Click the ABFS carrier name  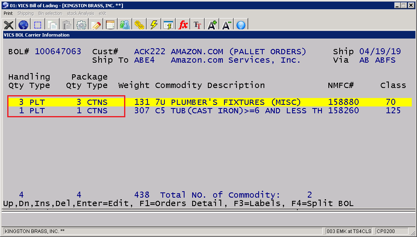pos(385,60)
